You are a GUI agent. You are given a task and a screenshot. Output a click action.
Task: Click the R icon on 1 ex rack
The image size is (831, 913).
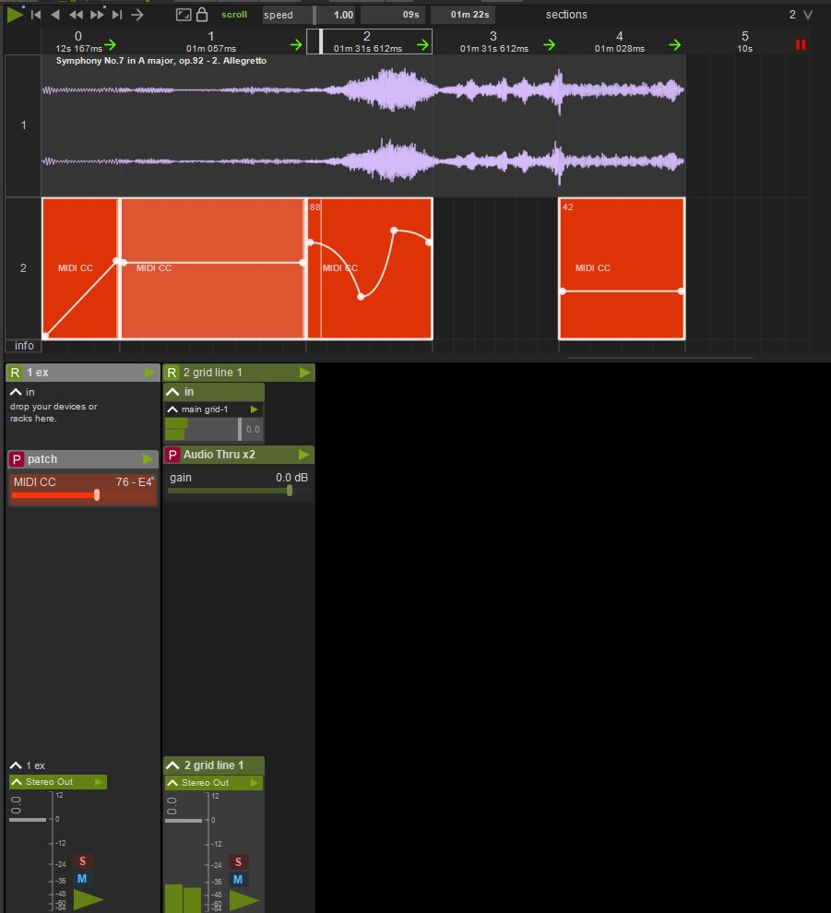15,373
